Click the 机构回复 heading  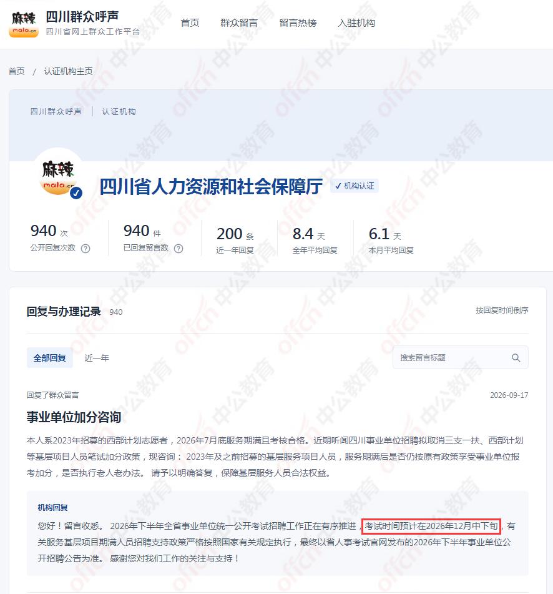(52, 508)
